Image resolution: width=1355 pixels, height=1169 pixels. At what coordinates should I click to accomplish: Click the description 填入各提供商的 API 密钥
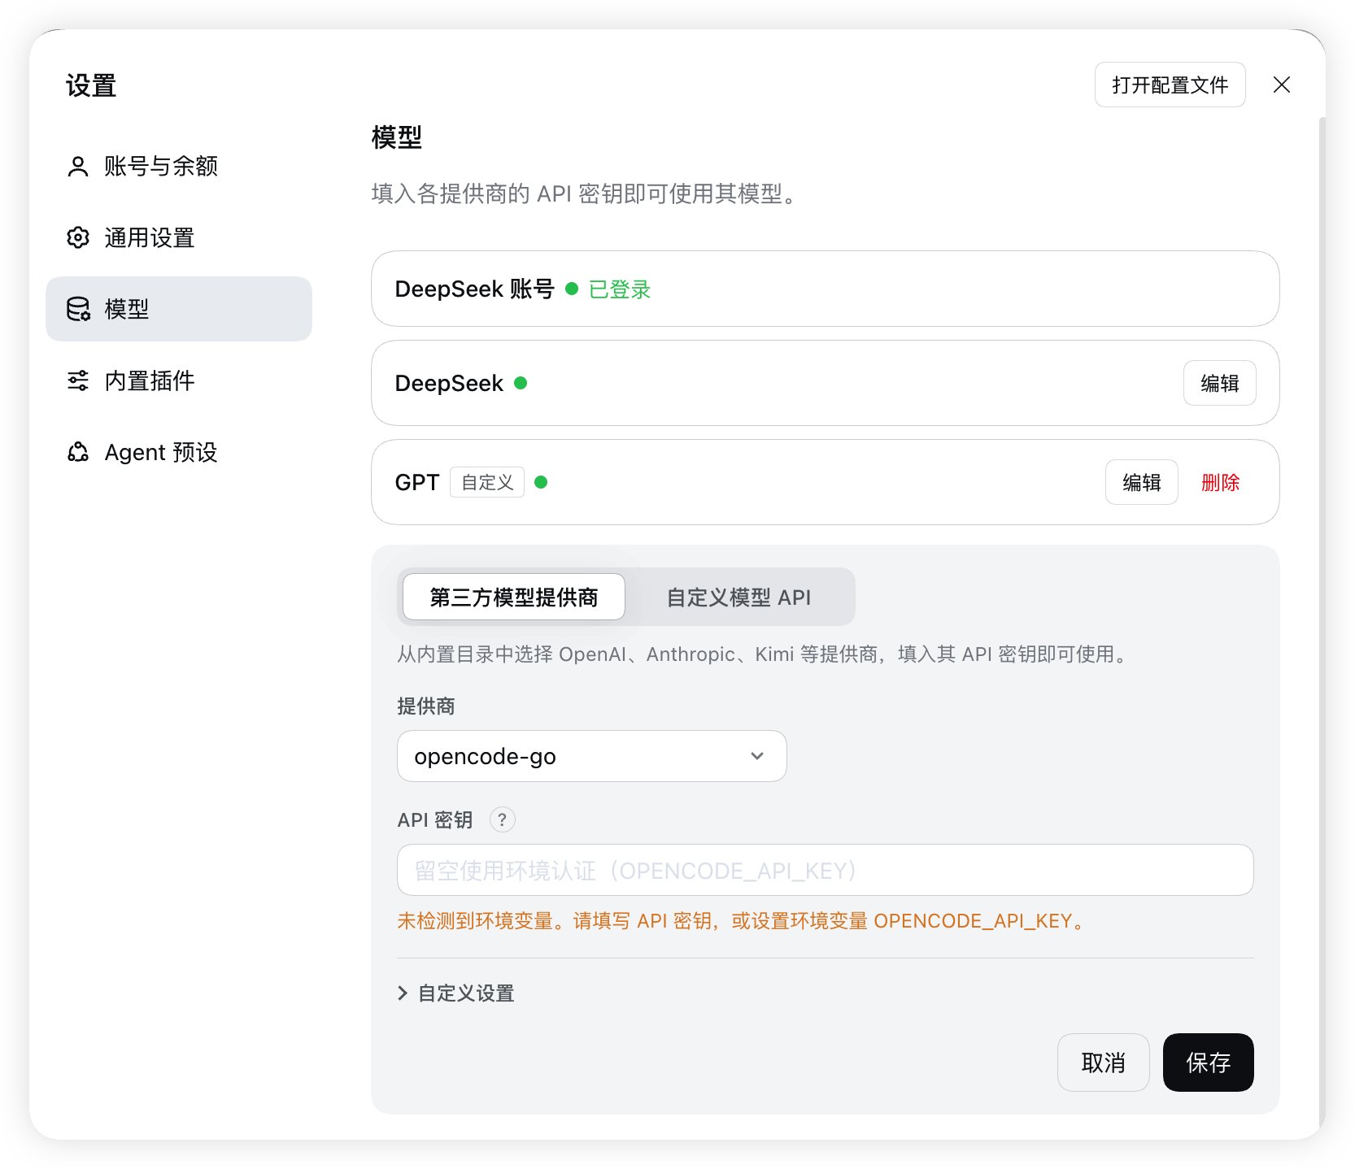pyautogui.click(x=586, y=193)
